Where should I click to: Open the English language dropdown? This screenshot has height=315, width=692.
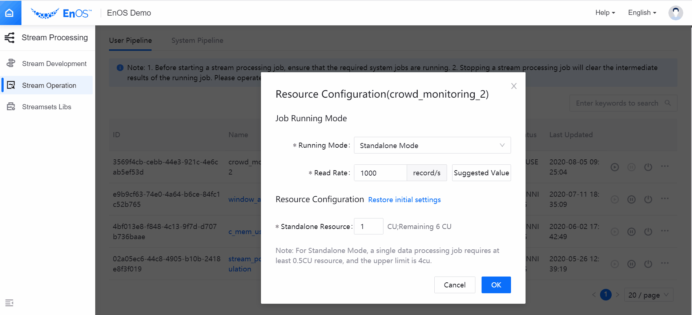642,13
